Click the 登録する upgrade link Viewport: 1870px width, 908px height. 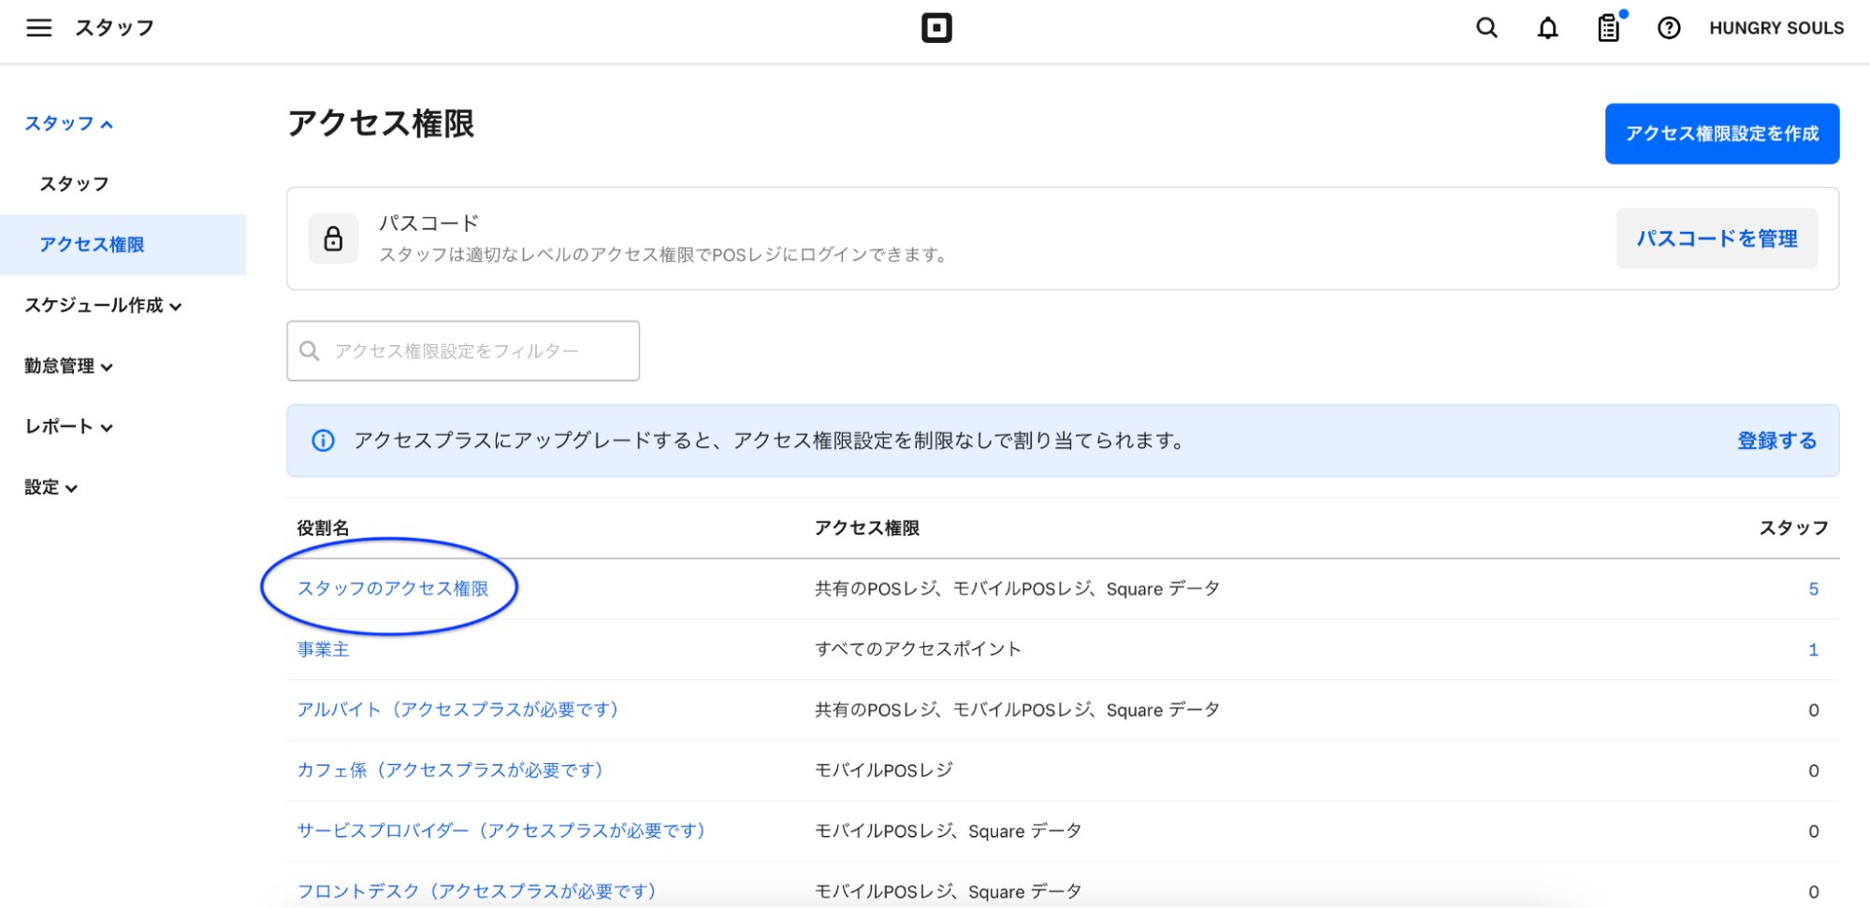click(1776, 440)
